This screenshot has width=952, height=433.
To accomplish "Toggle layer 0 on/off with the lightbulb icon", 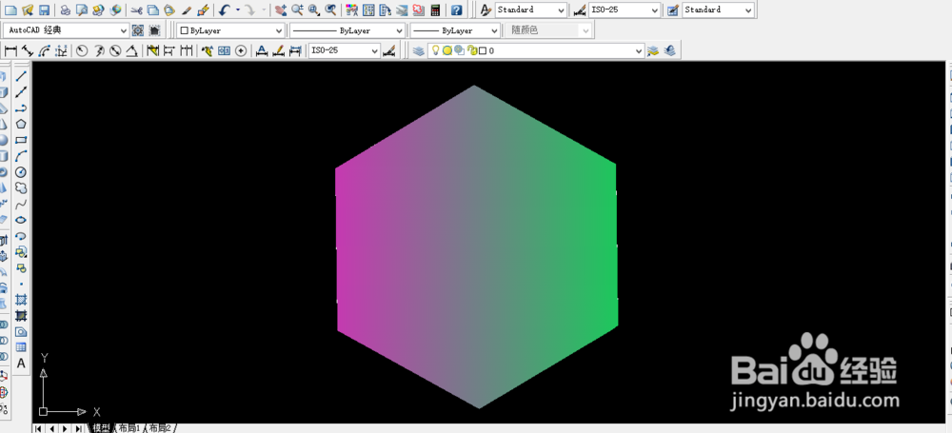I will pyautogui.click(x=435, y=50).
